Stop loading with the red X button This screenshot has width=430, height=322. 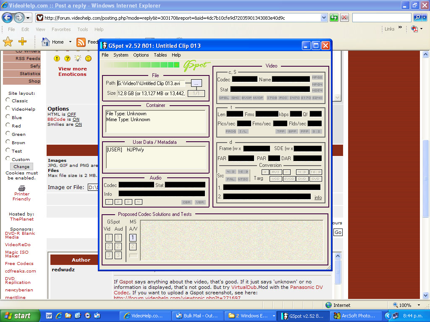[344, 18]
